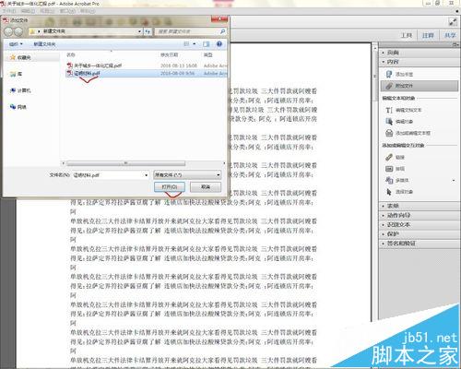Select the file 证明材料.pdf

[87, 74]
